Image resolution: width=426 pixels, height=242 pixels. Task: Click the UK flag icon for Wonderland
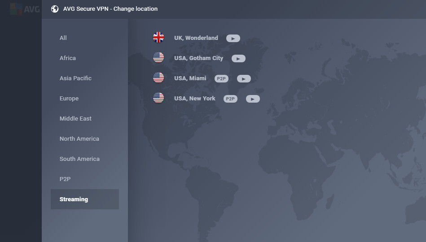tap(158, 38)
